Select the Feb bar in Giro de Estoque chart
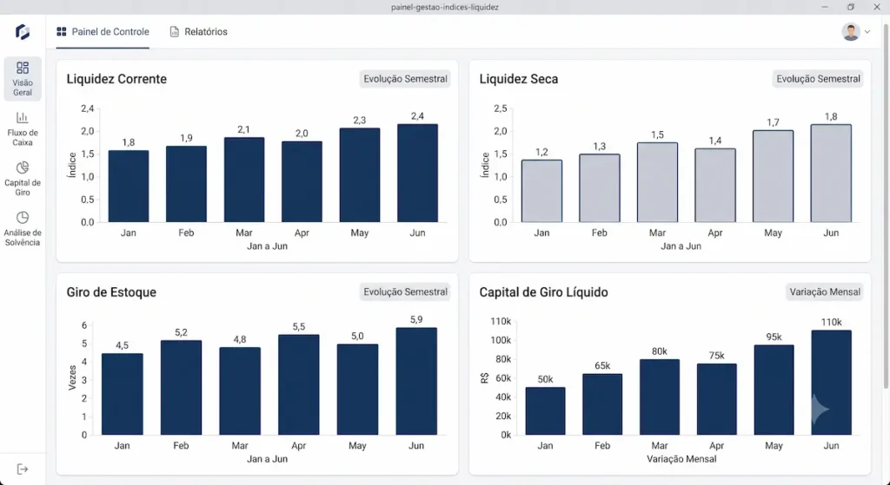The image size is (890, 485). coord(181,388)
